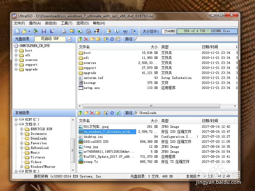This screenshot has width=255, height=191.
Task: Click the Save As toolbar icon
Action: tap(52, 31)
